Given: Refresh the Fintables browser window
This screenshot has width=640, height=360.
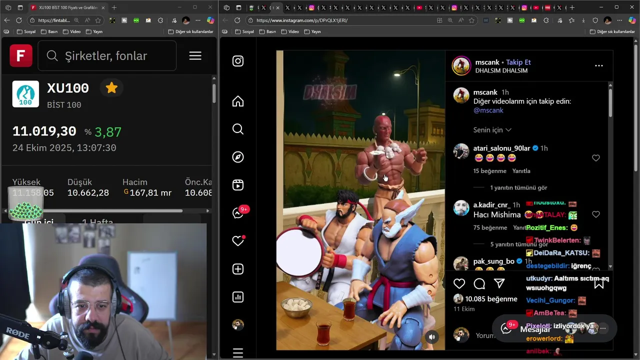Looking at the screenshot, I should (x=18, y=20).
